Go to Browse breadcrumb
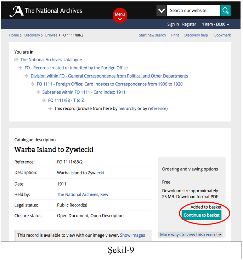Viewport: 243px width, 260px height. 51,35
